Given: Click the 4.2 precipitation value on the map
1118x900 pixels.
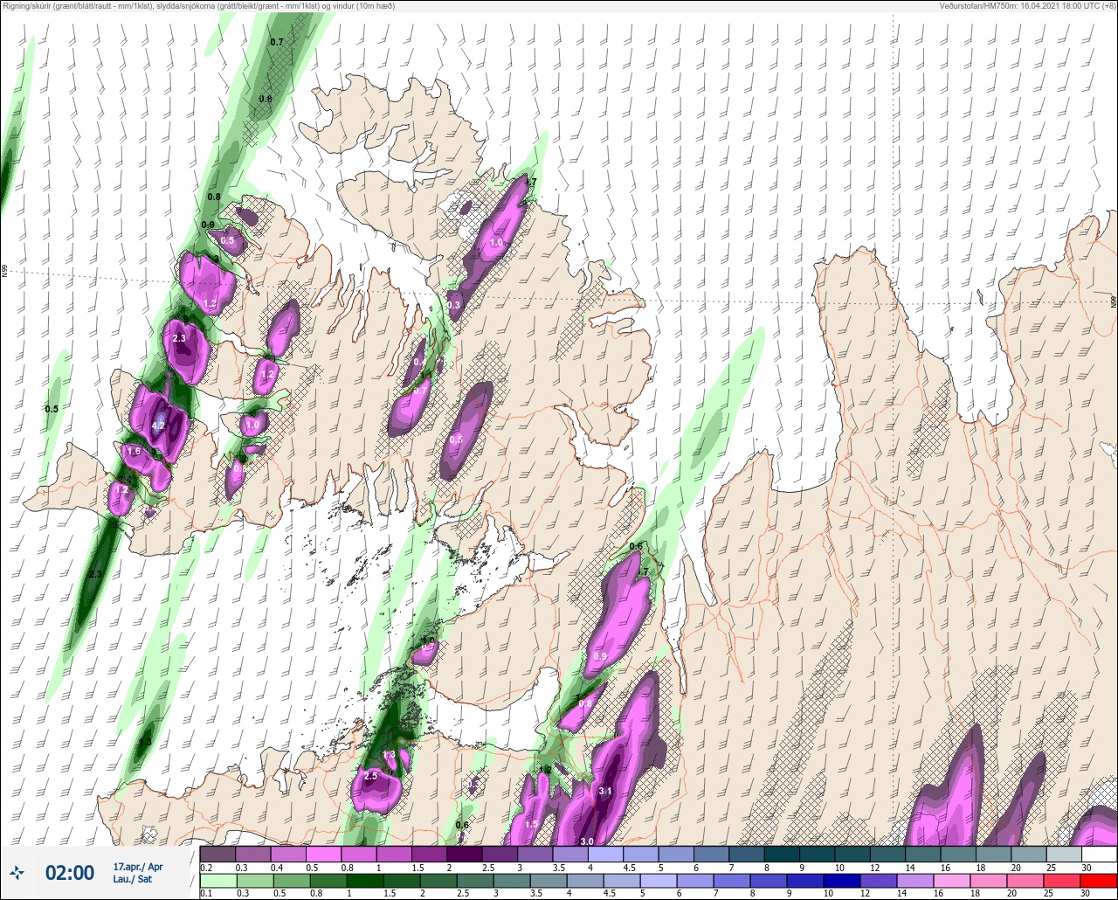Looking at the screenshot, I should tap(158, 426).
